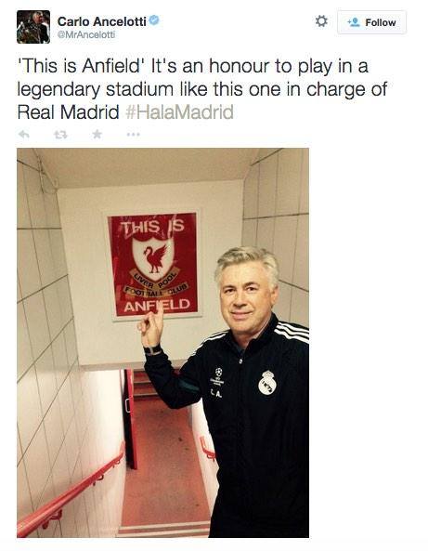Open Carlo Ancelotti's profile avatar
Image resolution: width=428 pixels, height=551 pixels.
pos(33,27)
